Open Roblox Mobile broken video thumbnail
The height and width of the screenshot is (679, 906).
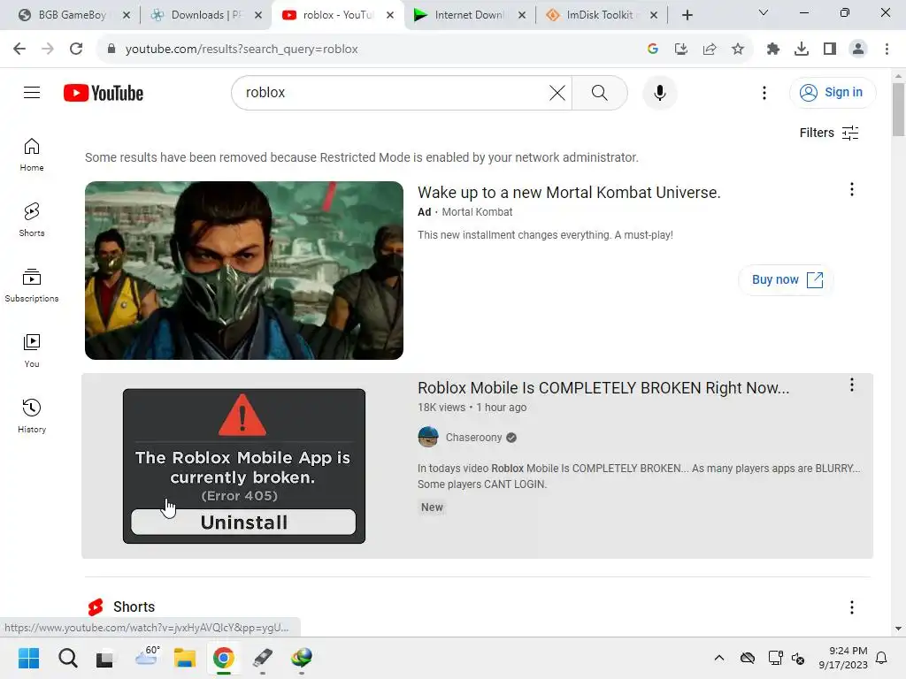[244, 466]
